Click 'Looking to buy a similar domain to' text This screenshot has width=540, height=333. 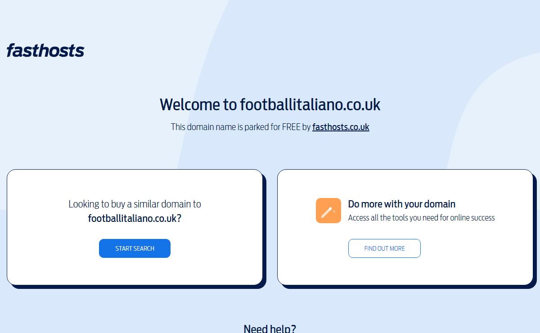pyautogui.click(x=135, y=204)
